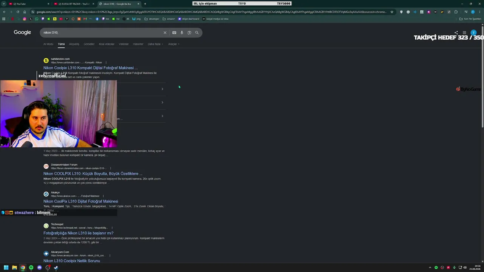Navigate back in browser history
The height and width of the screenshot is (272, 484).
coord(4,12)
